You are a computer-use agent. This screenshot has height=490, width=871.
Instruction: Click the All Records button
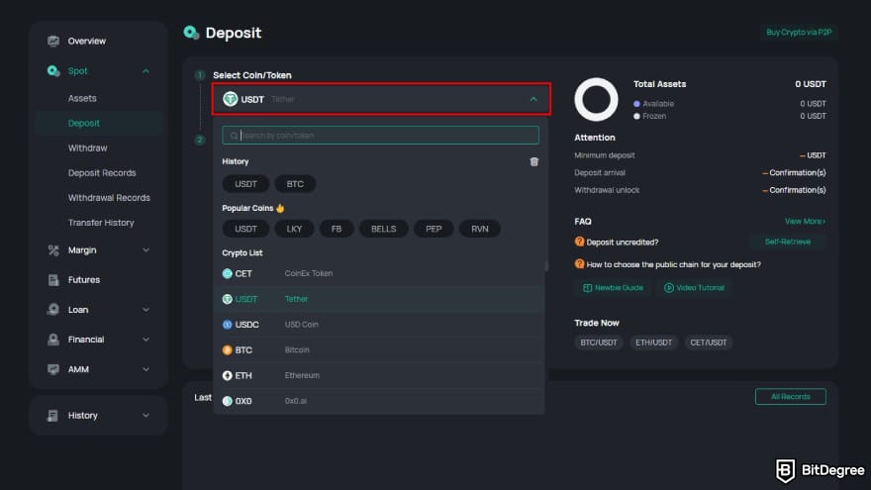(x=791, y=397)
